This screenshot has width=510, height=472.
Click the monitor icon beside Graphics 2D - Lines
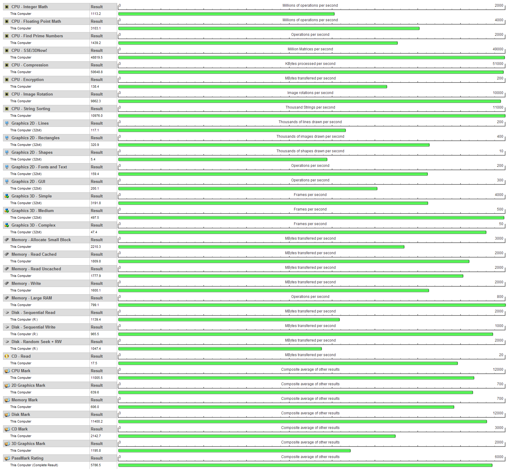point(7,123)
